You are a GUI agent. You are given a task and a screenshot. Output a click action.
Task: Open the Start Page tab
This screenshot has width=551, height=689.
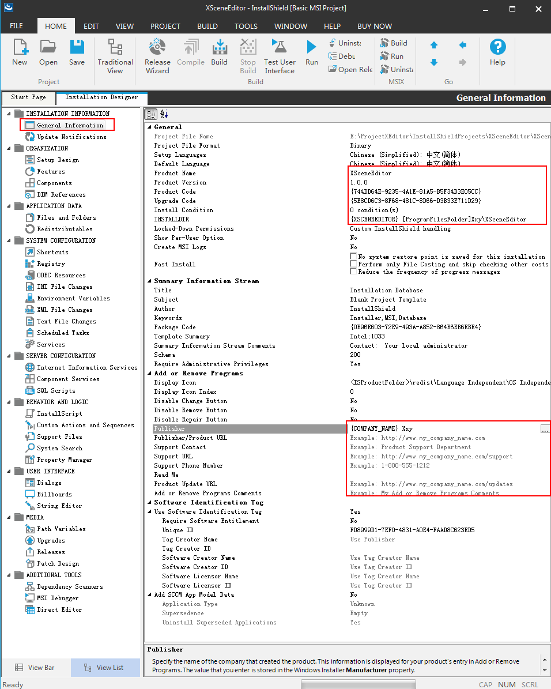[x=29, y=97]
